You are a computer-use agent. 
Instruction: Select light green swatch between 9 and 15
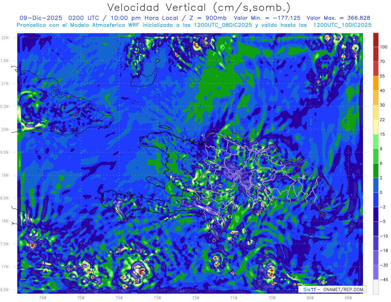376,142
